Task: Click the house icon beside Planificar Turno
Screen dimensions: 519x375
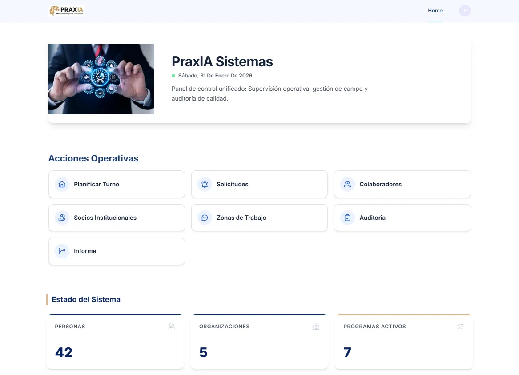Action: (x=62, y=184)
